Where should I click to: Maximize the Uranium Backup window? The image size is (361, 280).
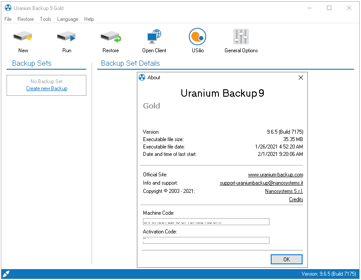coord(329,8)
